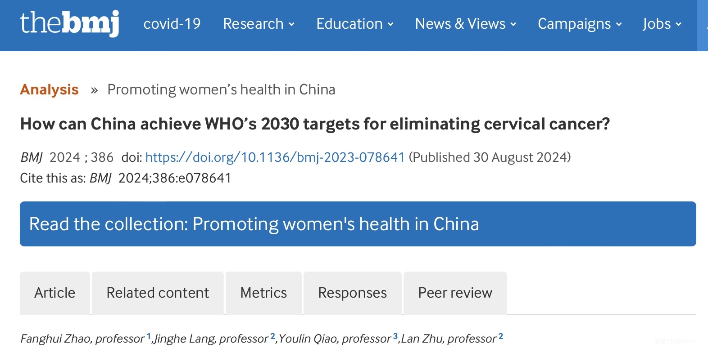The width and height of the screenshot is (708, 357).
Task: Click affiliation superscript 1 after Fanghui Zhao
Action: click(x=149, y=336)
